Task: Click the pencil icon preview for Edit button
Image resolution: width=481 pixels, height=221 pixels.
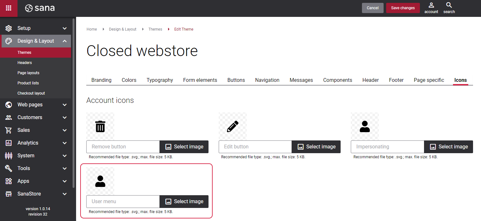Action: (232, 126)
